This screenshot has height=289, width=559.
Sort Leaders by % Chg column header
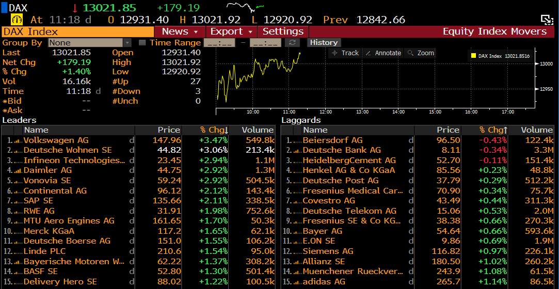click(x=205, y=130)
